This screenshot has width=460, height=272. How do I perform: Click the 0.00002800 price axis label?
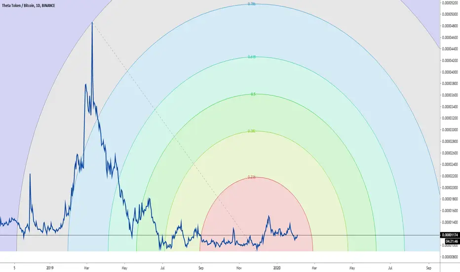[450, 141]
